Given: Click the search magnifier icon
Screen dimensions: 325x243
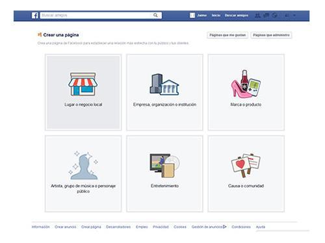Looking at the screenshot, I should 155,15.
